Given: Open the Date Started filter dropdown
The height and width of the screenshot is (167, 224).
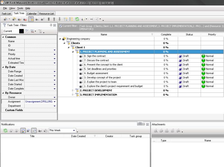Looking at the screenshot, I should [x=55, y=84].
